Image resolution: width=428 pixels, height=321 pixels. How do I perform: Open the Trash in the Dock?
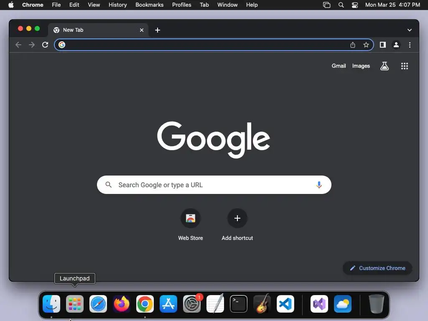pyautogui.click(x=377, y=304)
